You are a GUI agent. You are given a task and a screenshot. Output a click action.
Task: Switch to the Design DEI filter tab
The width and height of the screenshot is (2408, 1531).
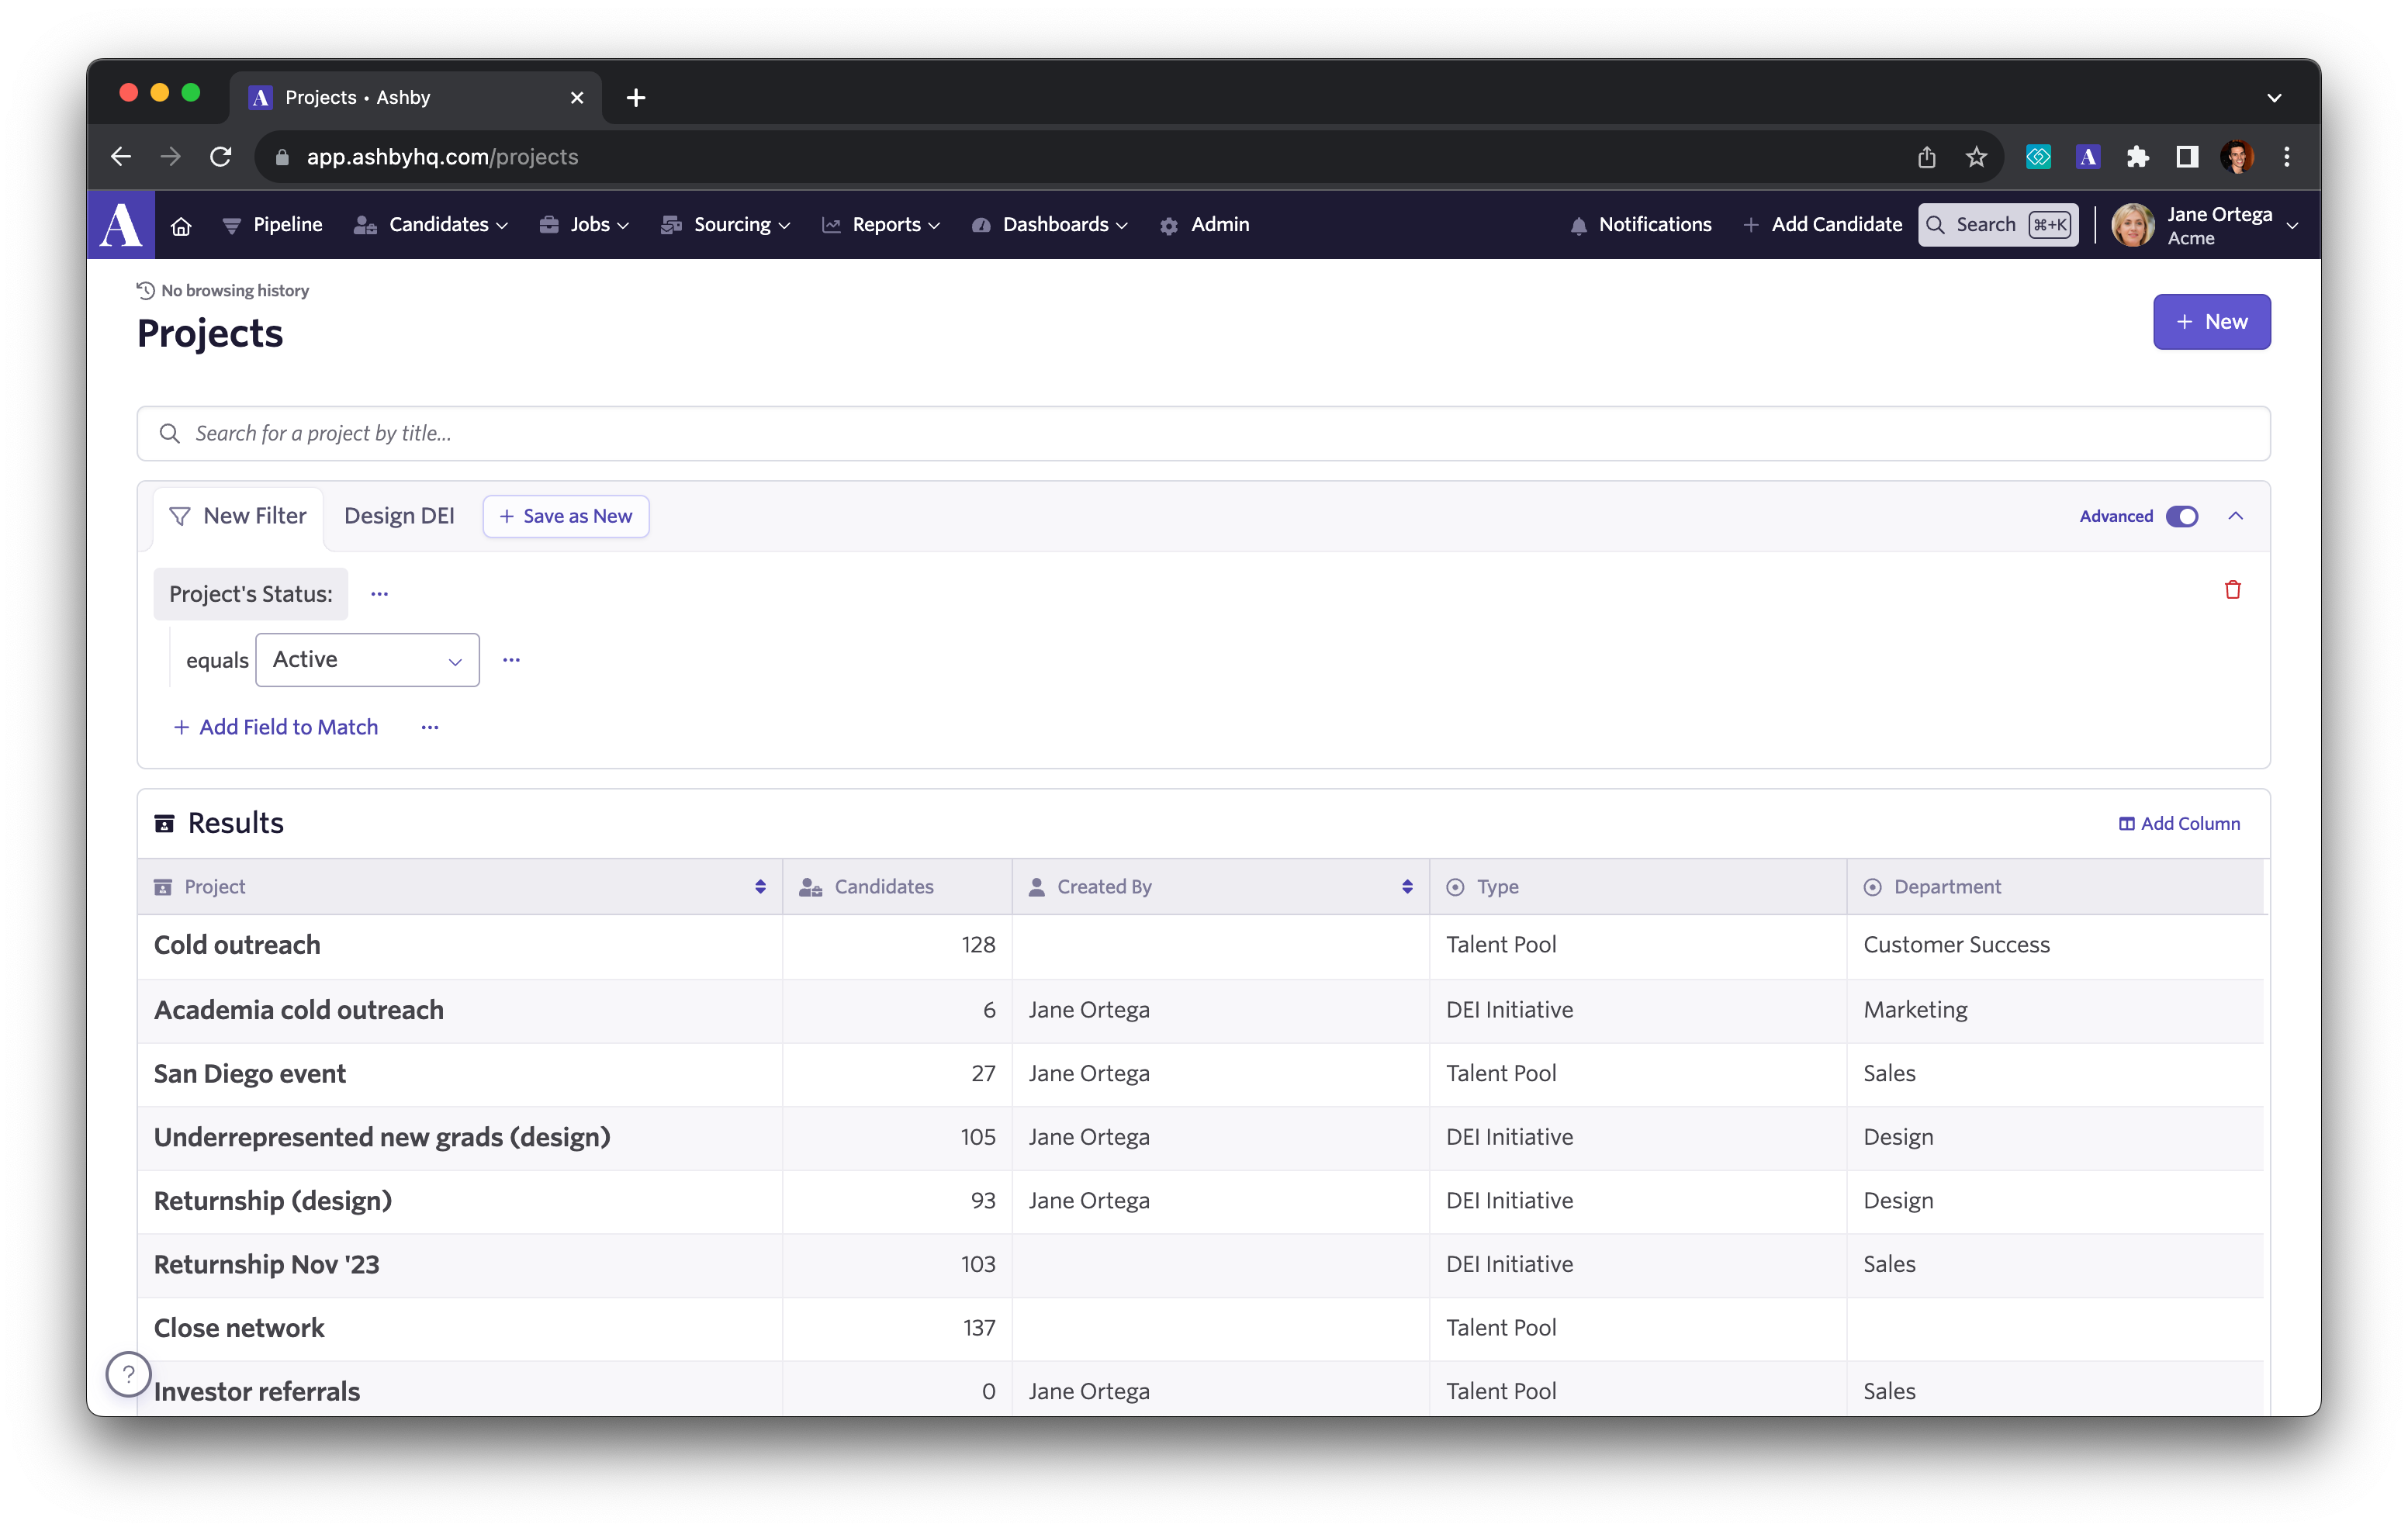pyautogui.click(x=399, y=516)
